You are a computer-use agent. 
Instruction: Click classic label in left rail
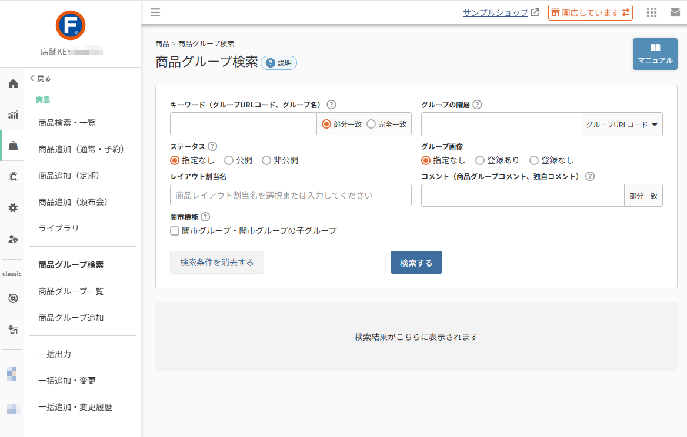[x=12, y=274]
